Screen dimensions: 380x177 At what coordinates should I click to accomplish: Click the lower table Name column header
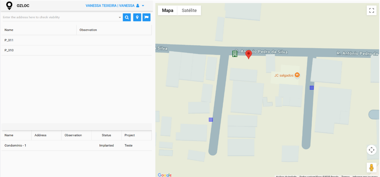coord(16,135)
